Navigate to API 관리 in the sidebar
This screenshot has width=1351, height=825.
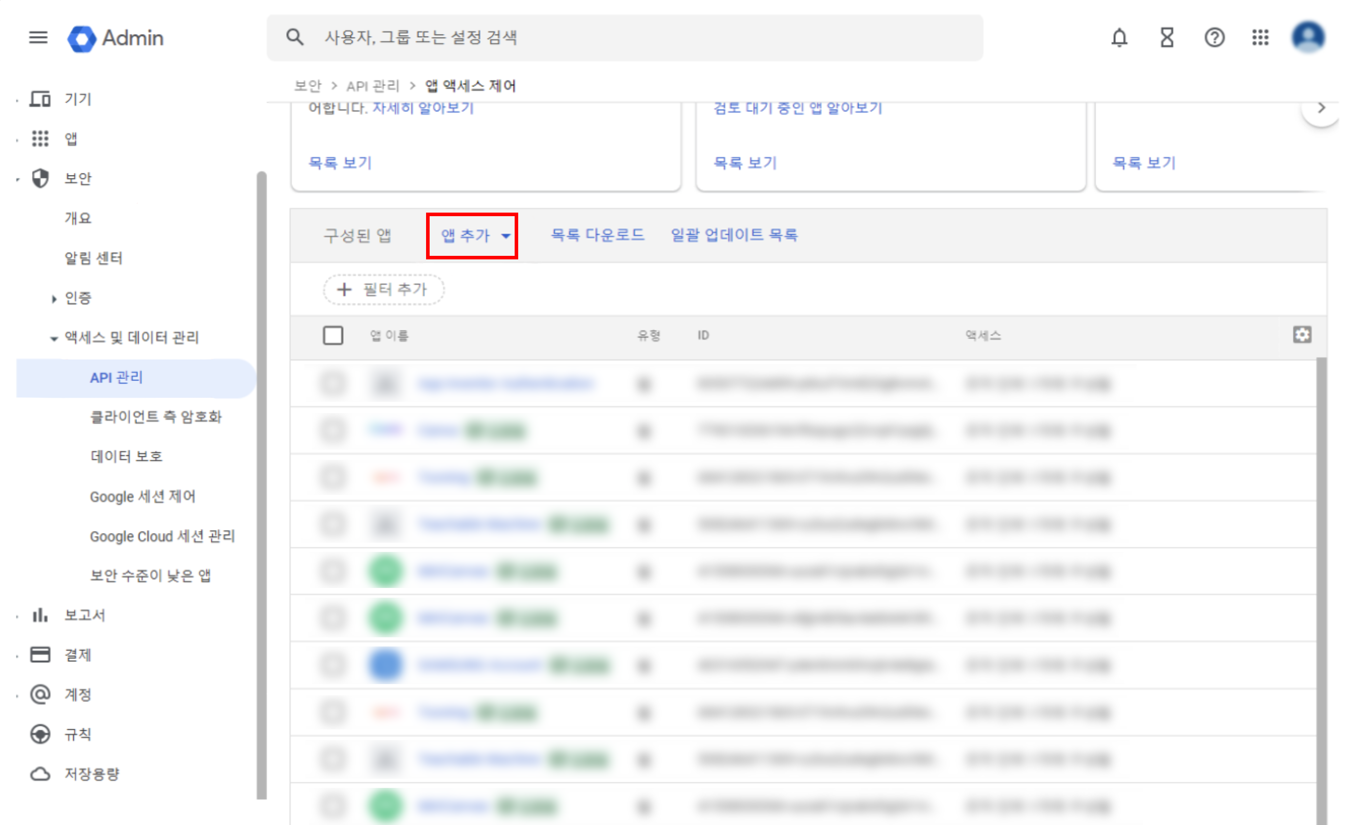[x=117, y=377]
